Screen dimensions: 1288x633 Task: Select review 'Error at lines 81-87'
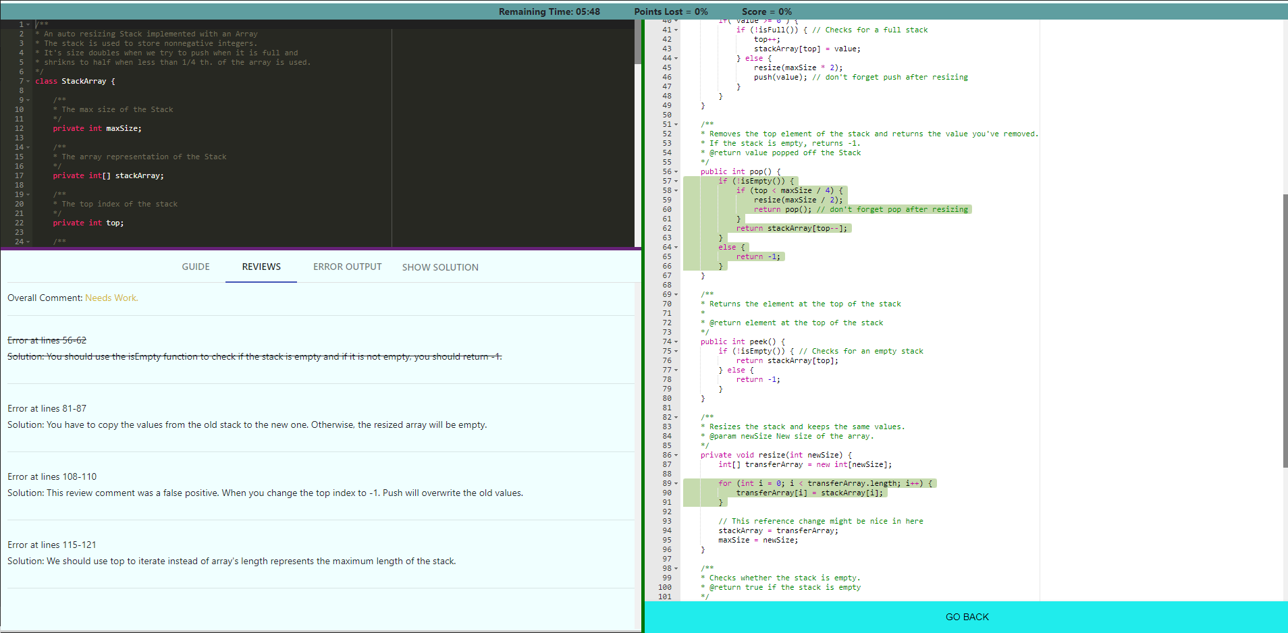(47, 408)
